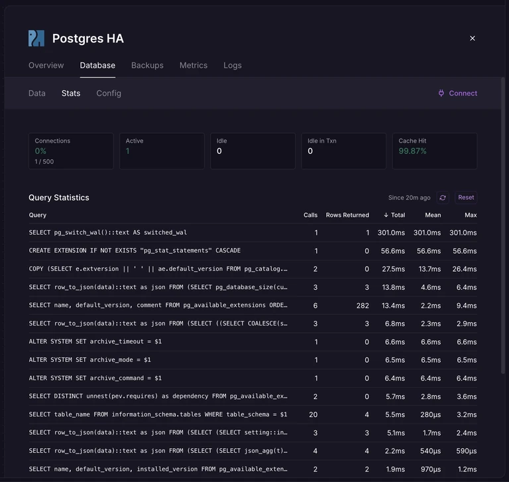Click the COPY (SELECT e.extversion query row

tap(253, 269)
